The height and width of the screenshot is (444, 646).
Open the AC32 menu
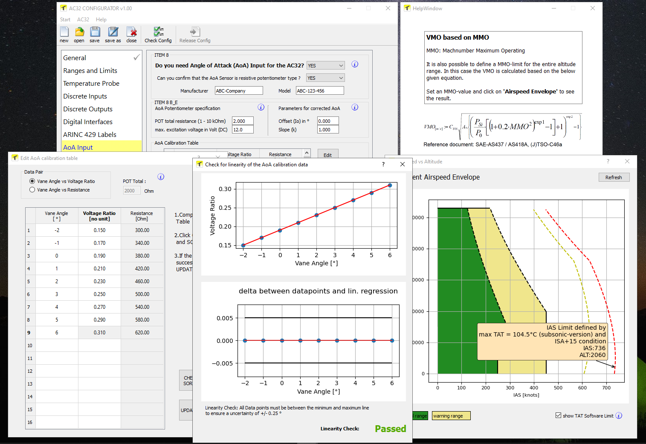(x=83, y=20)
